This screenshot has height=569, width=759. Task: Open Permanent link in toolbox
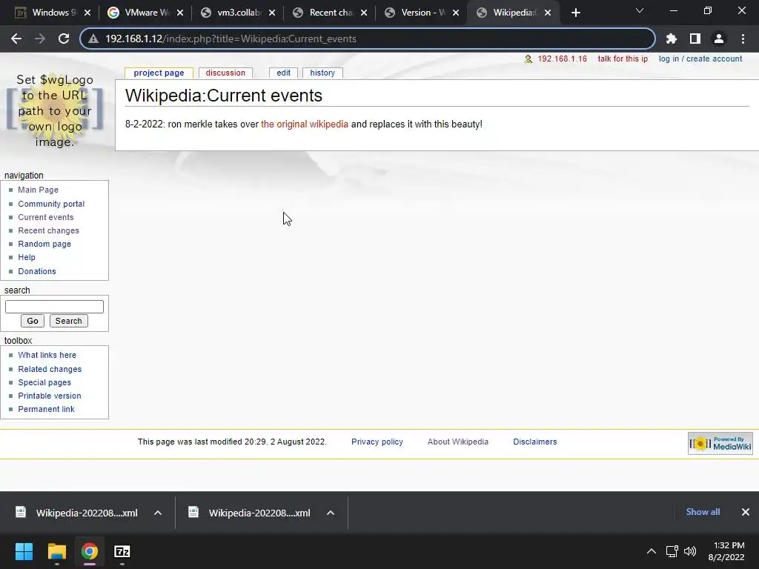(x=46, y=409)
